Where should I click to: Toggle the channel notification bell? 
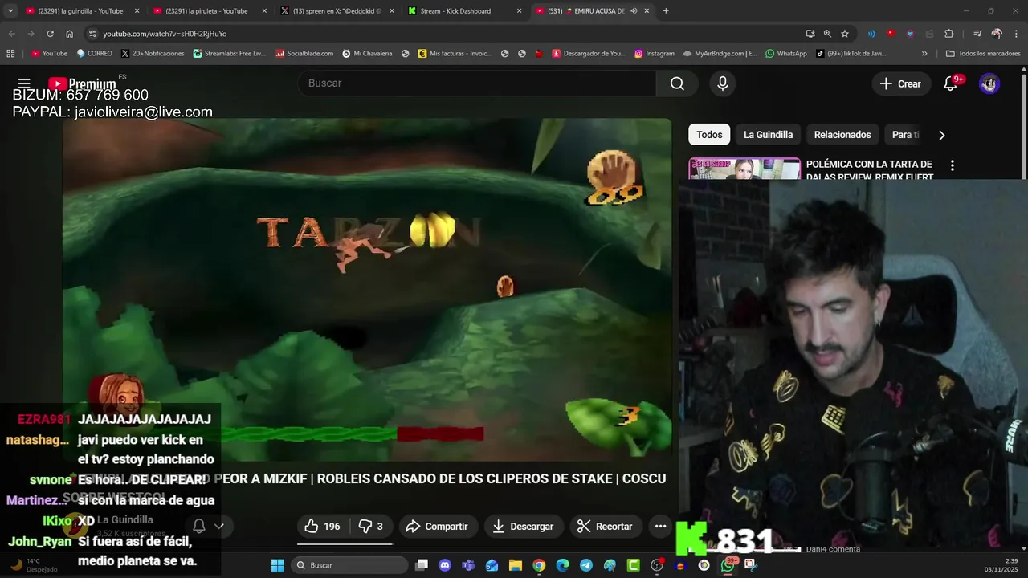pyautogui.click(x=199, y=527)
